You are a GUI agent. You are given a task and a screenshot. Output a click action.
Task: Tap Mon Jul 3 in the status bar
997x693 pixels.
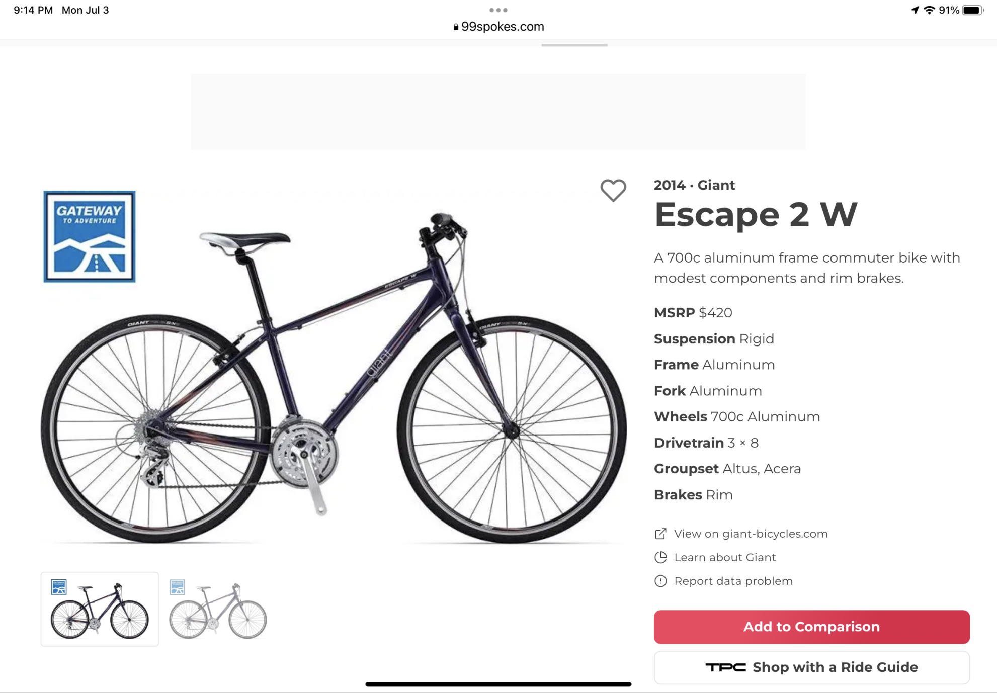point(85,9)
